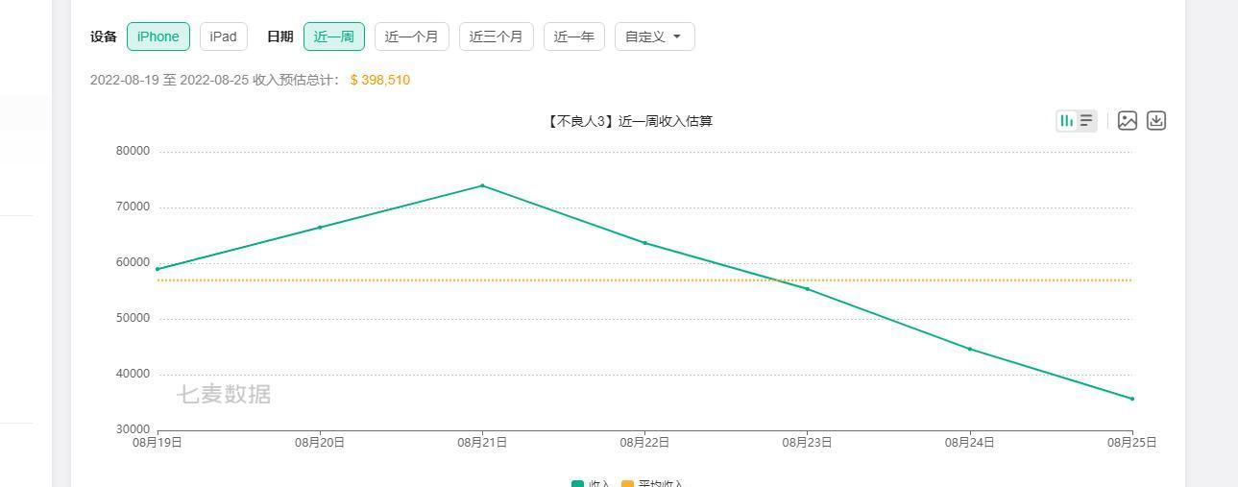
Task: Save the chart as an image
Action: (1128, 121)
